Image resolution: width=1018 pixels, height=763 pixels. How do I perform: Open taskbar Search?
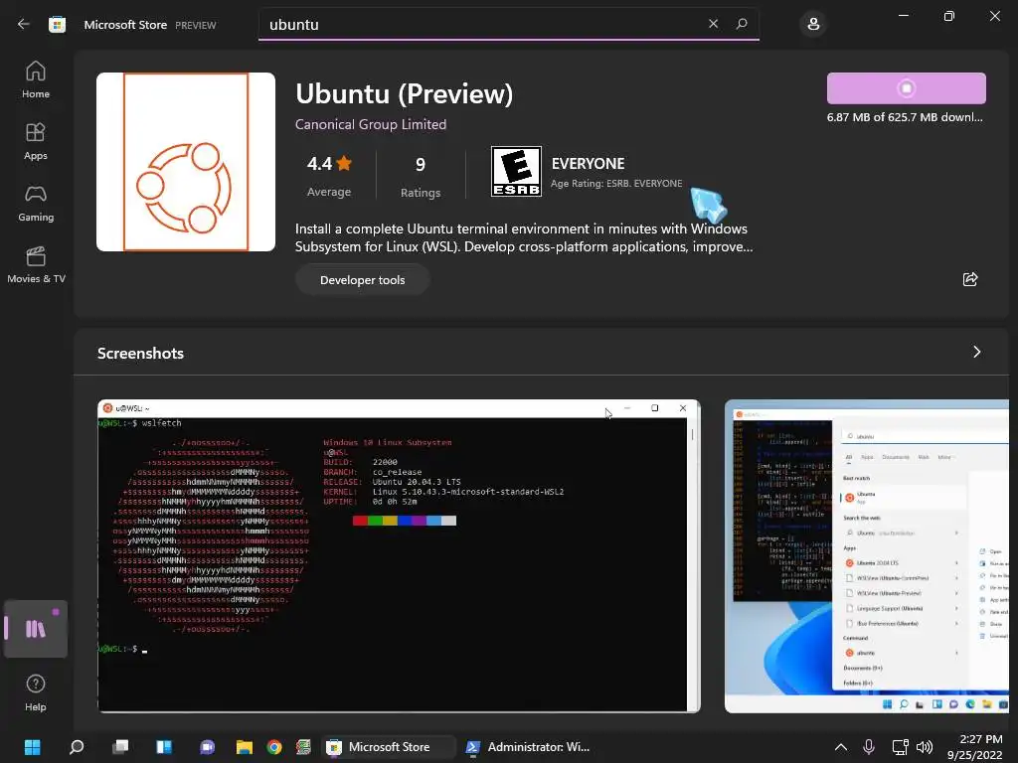click(x=77, y=747)
